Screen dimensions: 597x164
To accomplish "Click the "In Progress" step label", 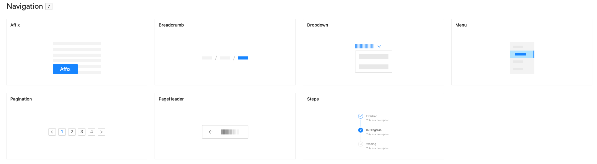I will pos(374,130).
